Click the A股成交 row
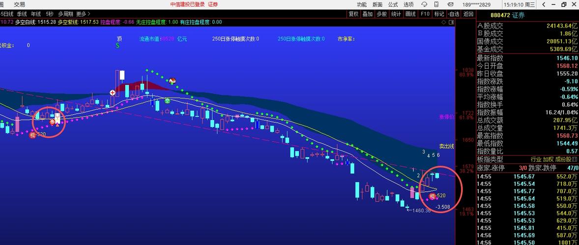 pyautogui.click(x=527, y=26)
